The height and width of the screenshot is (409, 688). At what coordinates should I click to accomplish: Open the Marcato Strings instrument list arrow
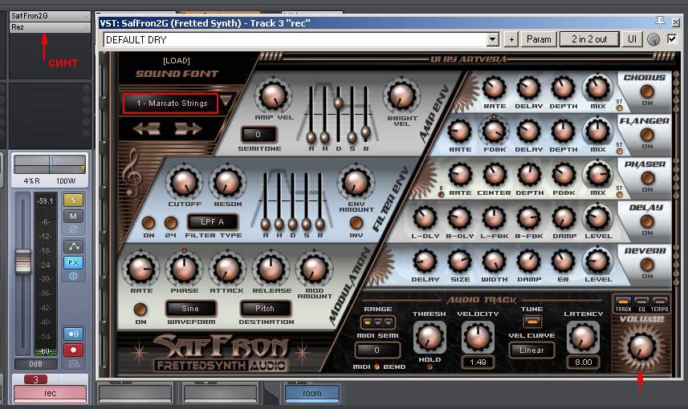pos(226,101)
